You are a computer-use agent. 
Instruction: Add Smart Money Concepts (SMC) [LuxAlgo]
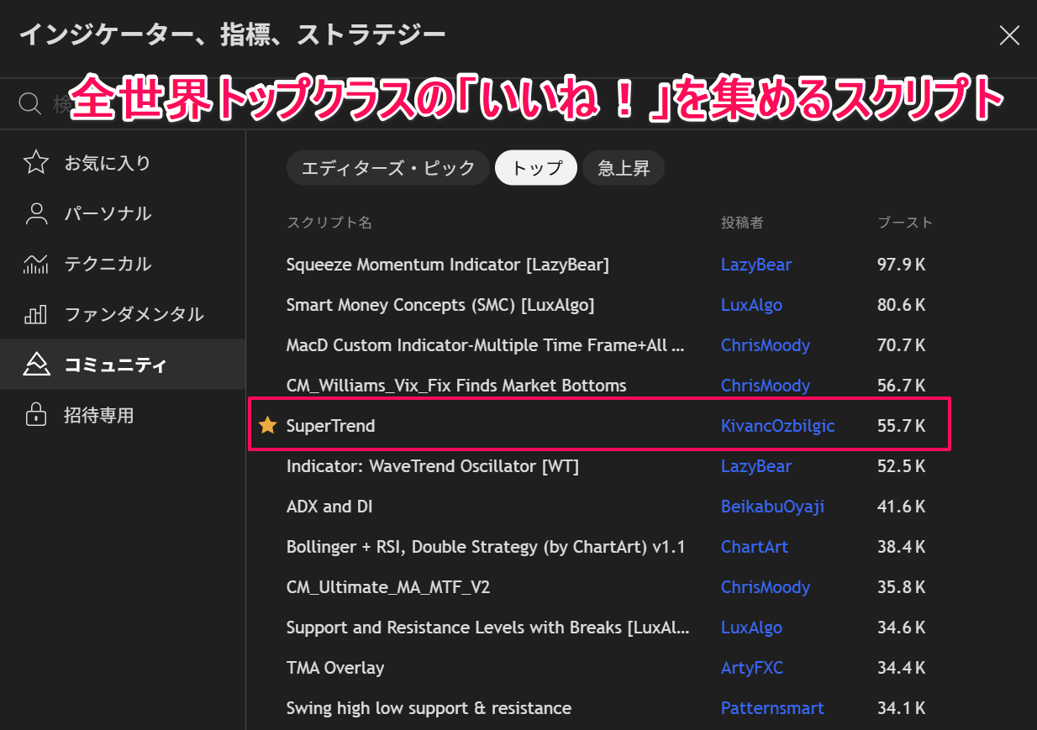(x=440, y=305)
